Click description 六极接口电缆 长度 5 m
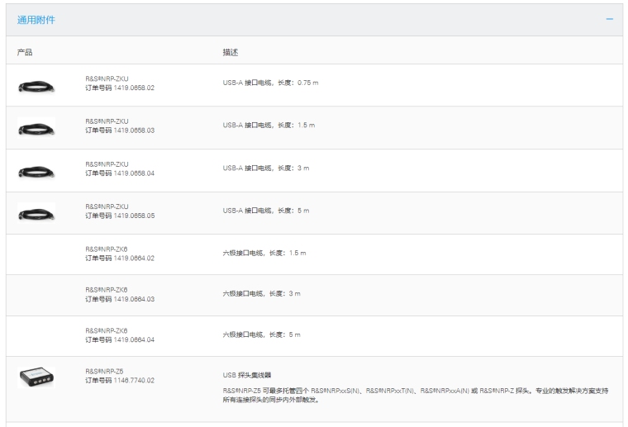 coord(262,334)
